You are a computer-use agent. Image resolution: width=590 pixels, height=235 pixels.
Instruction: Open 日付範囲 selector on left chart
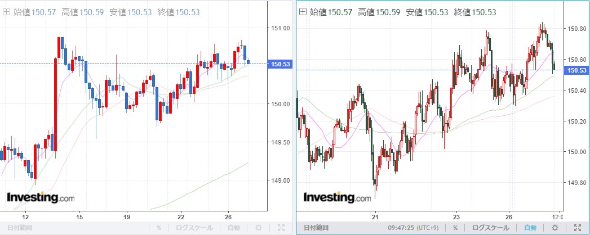[20, 228]
